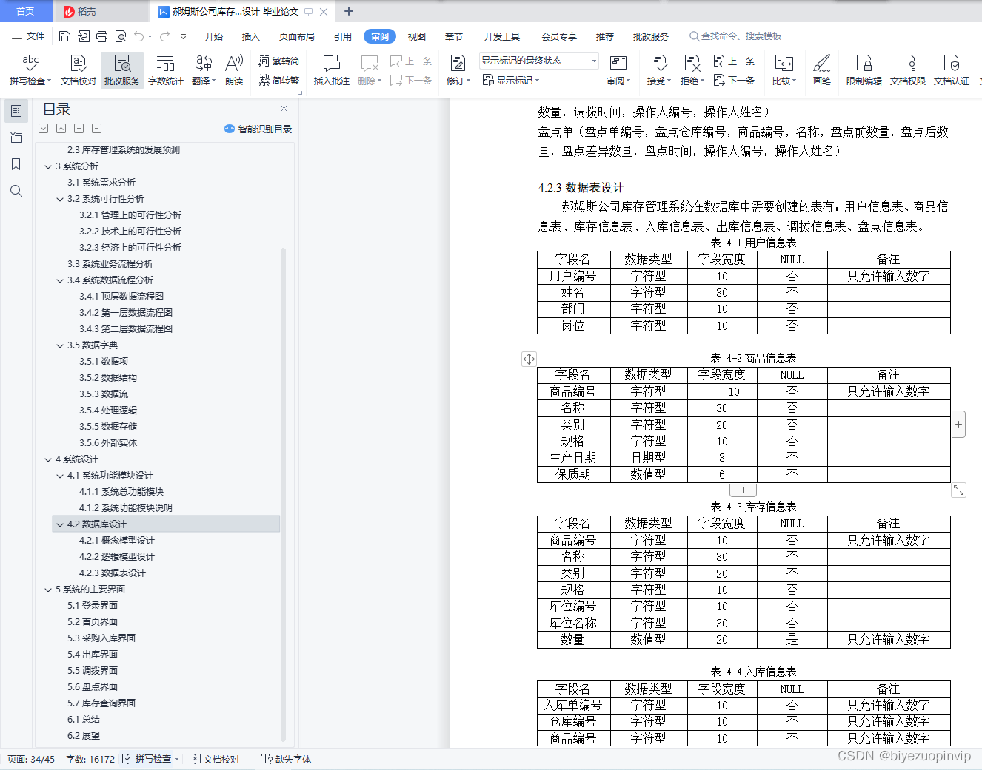Open the 目录 outline sidebar icon
Image resolution: width=982 pixels, height=770 pixels.
tap(16, 111)
